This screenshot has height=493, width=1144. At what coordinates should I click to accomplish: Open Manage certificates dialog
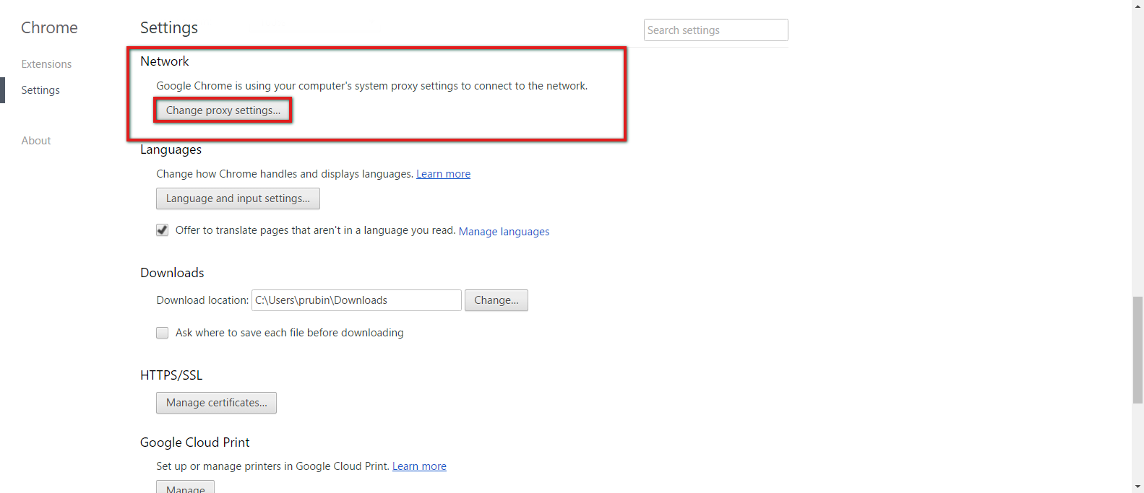coord(216,403)
